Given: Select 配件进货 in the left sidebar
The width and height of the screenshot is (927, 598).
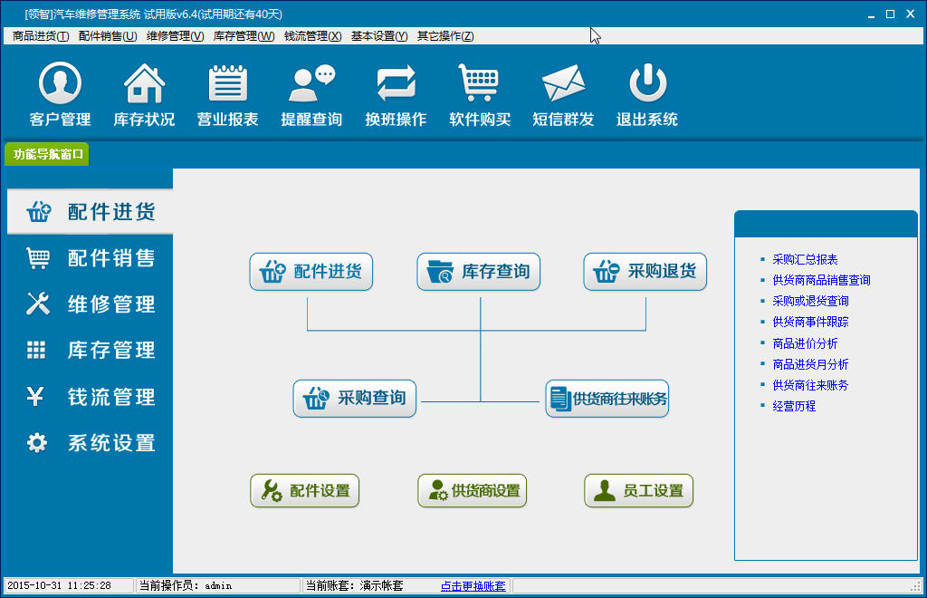Looking at the screenshot, I should (x=90, y=212).
